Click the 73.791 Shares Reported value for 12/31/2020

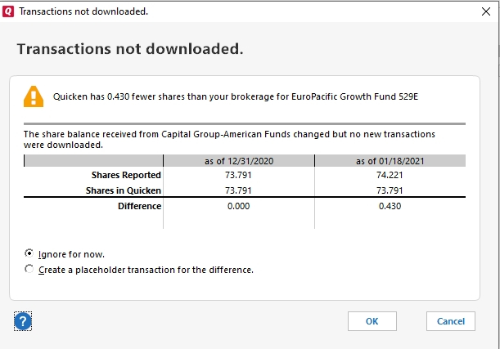pyautogui.click(x=238, y=175)
